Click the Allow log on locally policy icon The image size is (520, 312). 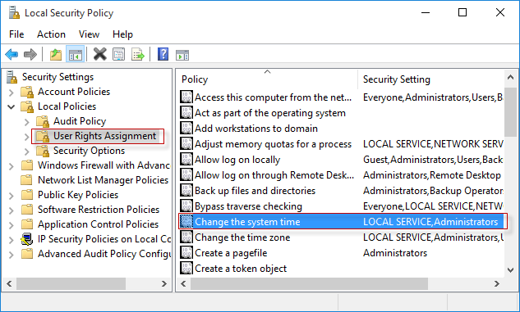click(x=186, y=160)
